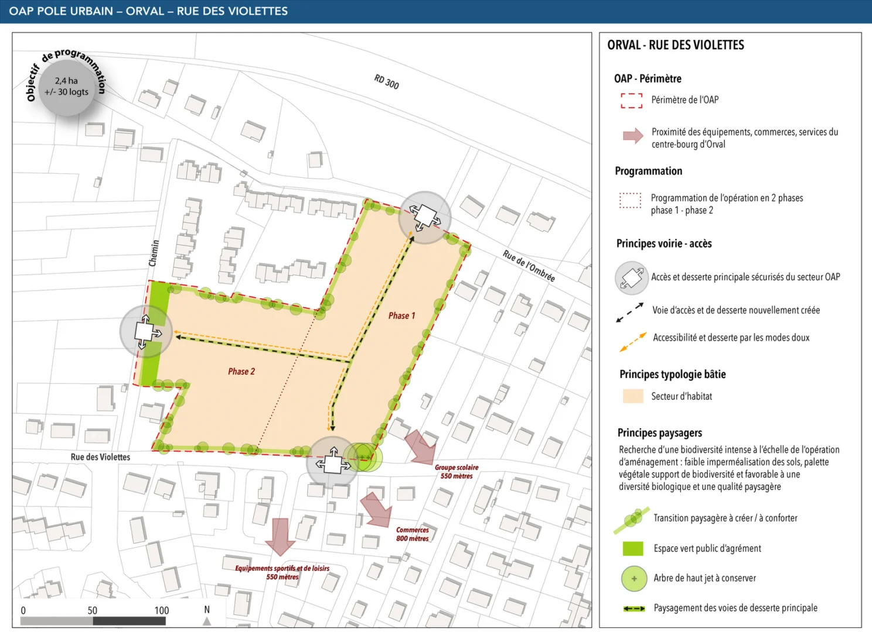Click the access icon on Rue des Violettes
872x632 pixels.
coord(332,463)
